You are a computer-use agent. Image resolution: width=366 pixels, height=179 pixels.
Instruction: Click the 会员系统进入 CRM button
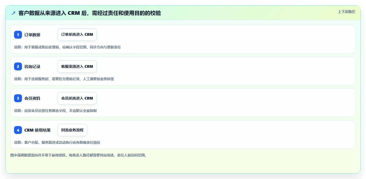[x=77, y=98]
